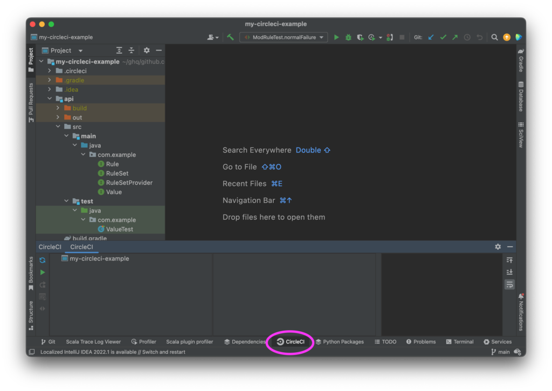
Task: Collapse the api module
Action: tap(50, 99)
